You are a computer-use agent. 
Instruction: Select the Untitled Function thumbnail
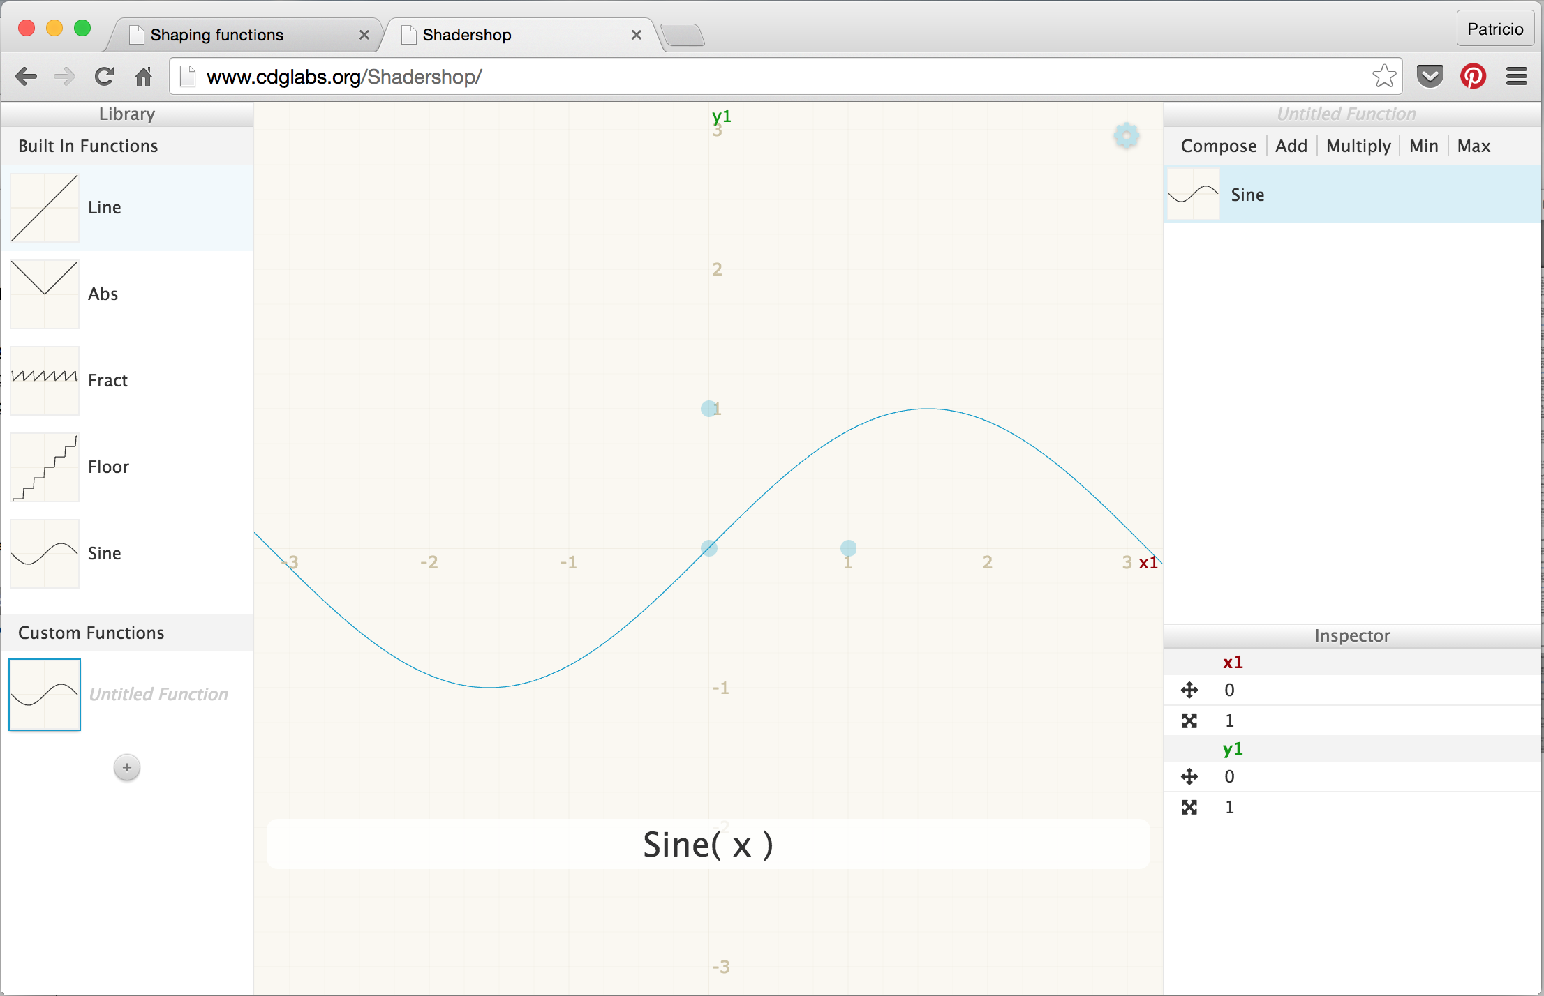45,693
